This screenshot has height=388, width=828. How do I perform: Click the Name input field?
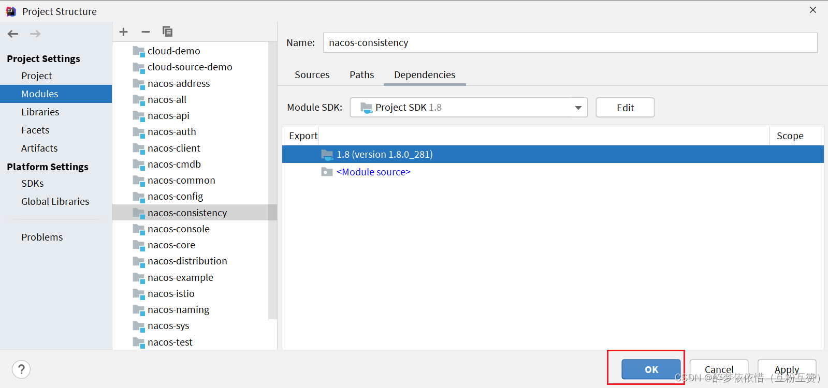(571, 43)
